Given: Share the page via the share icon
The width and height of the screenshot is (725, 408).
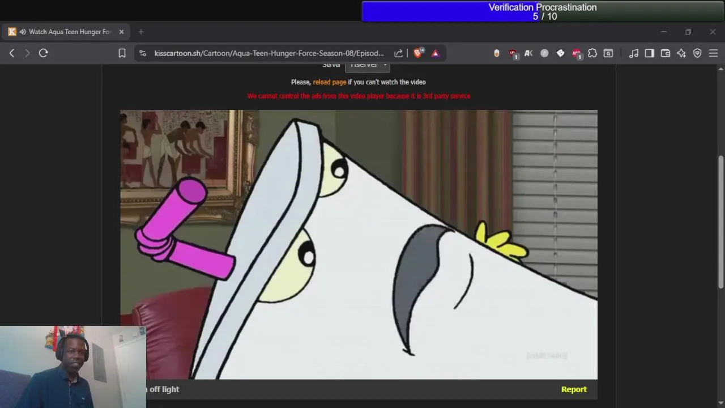Looking at the screenshot, I should coord(399,53).
